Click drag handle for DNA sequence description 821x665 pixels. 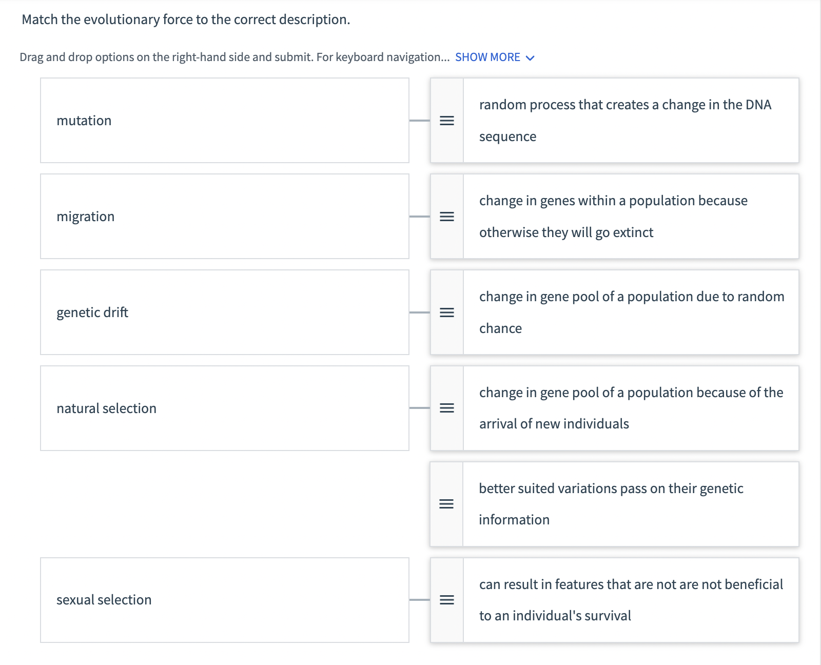(x=447, y=121)
